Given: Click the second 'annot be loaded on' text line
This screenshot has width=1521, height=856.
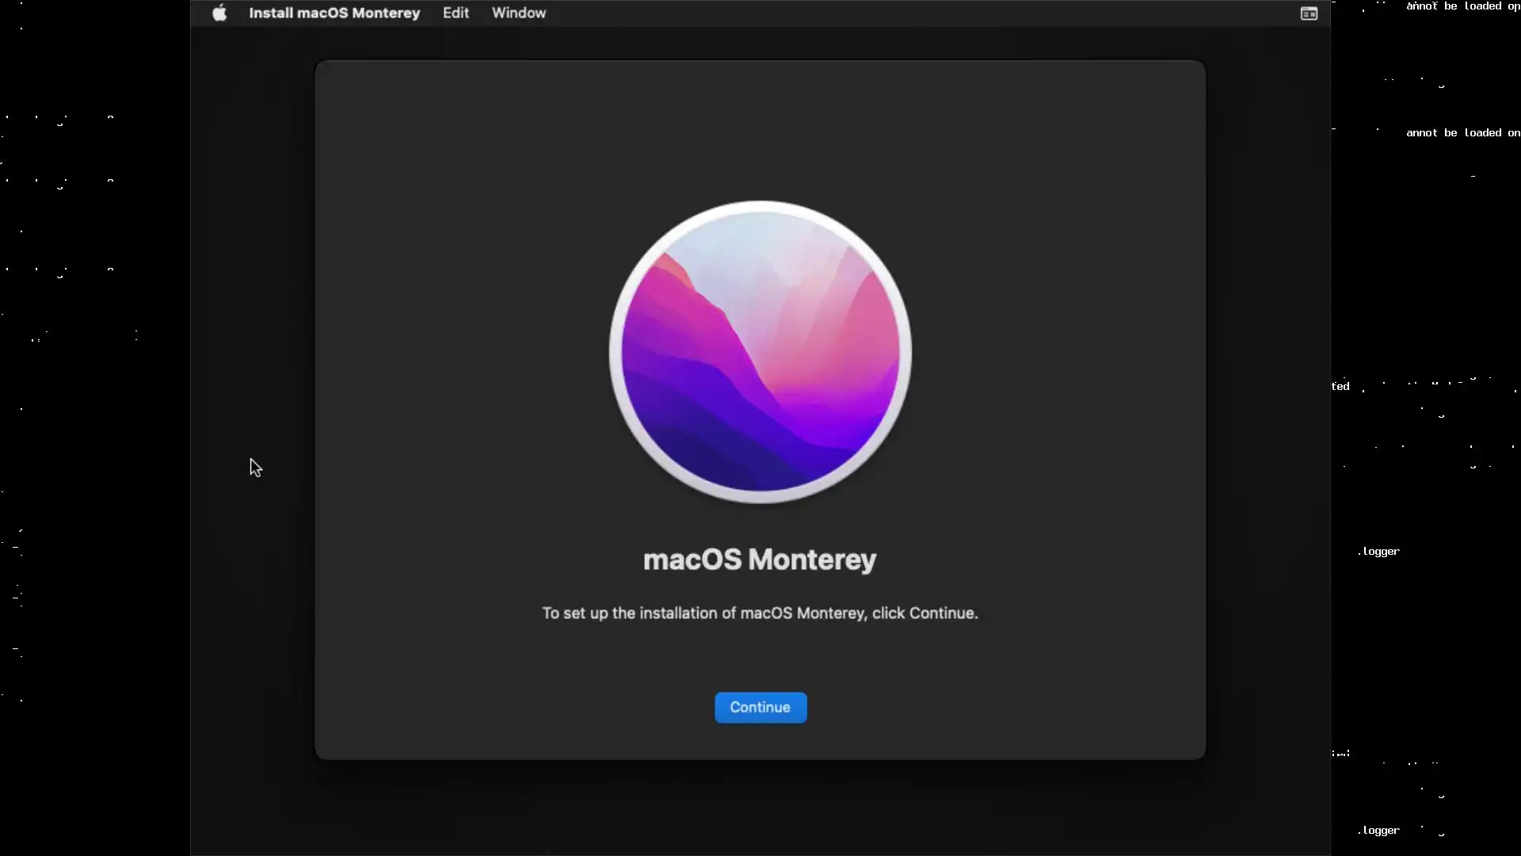Looking at the screenshot, I should pos(1462,133).
